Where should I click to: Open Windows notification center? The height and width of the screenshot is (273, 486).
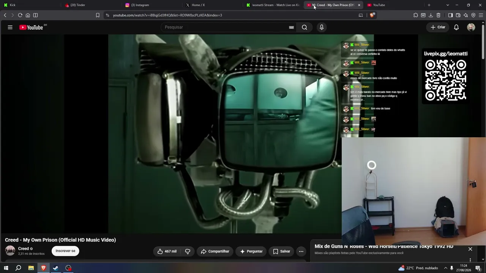pos(478,268)
